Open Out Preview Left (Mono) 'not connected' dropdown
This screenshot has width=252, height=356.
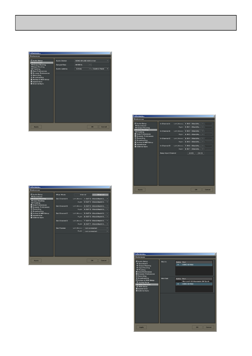pyautogui.click(x=96, y=228)
